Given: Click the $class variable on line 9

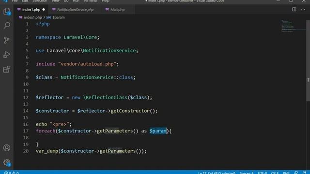Looking at the screenshot, I should click(44, 77).
